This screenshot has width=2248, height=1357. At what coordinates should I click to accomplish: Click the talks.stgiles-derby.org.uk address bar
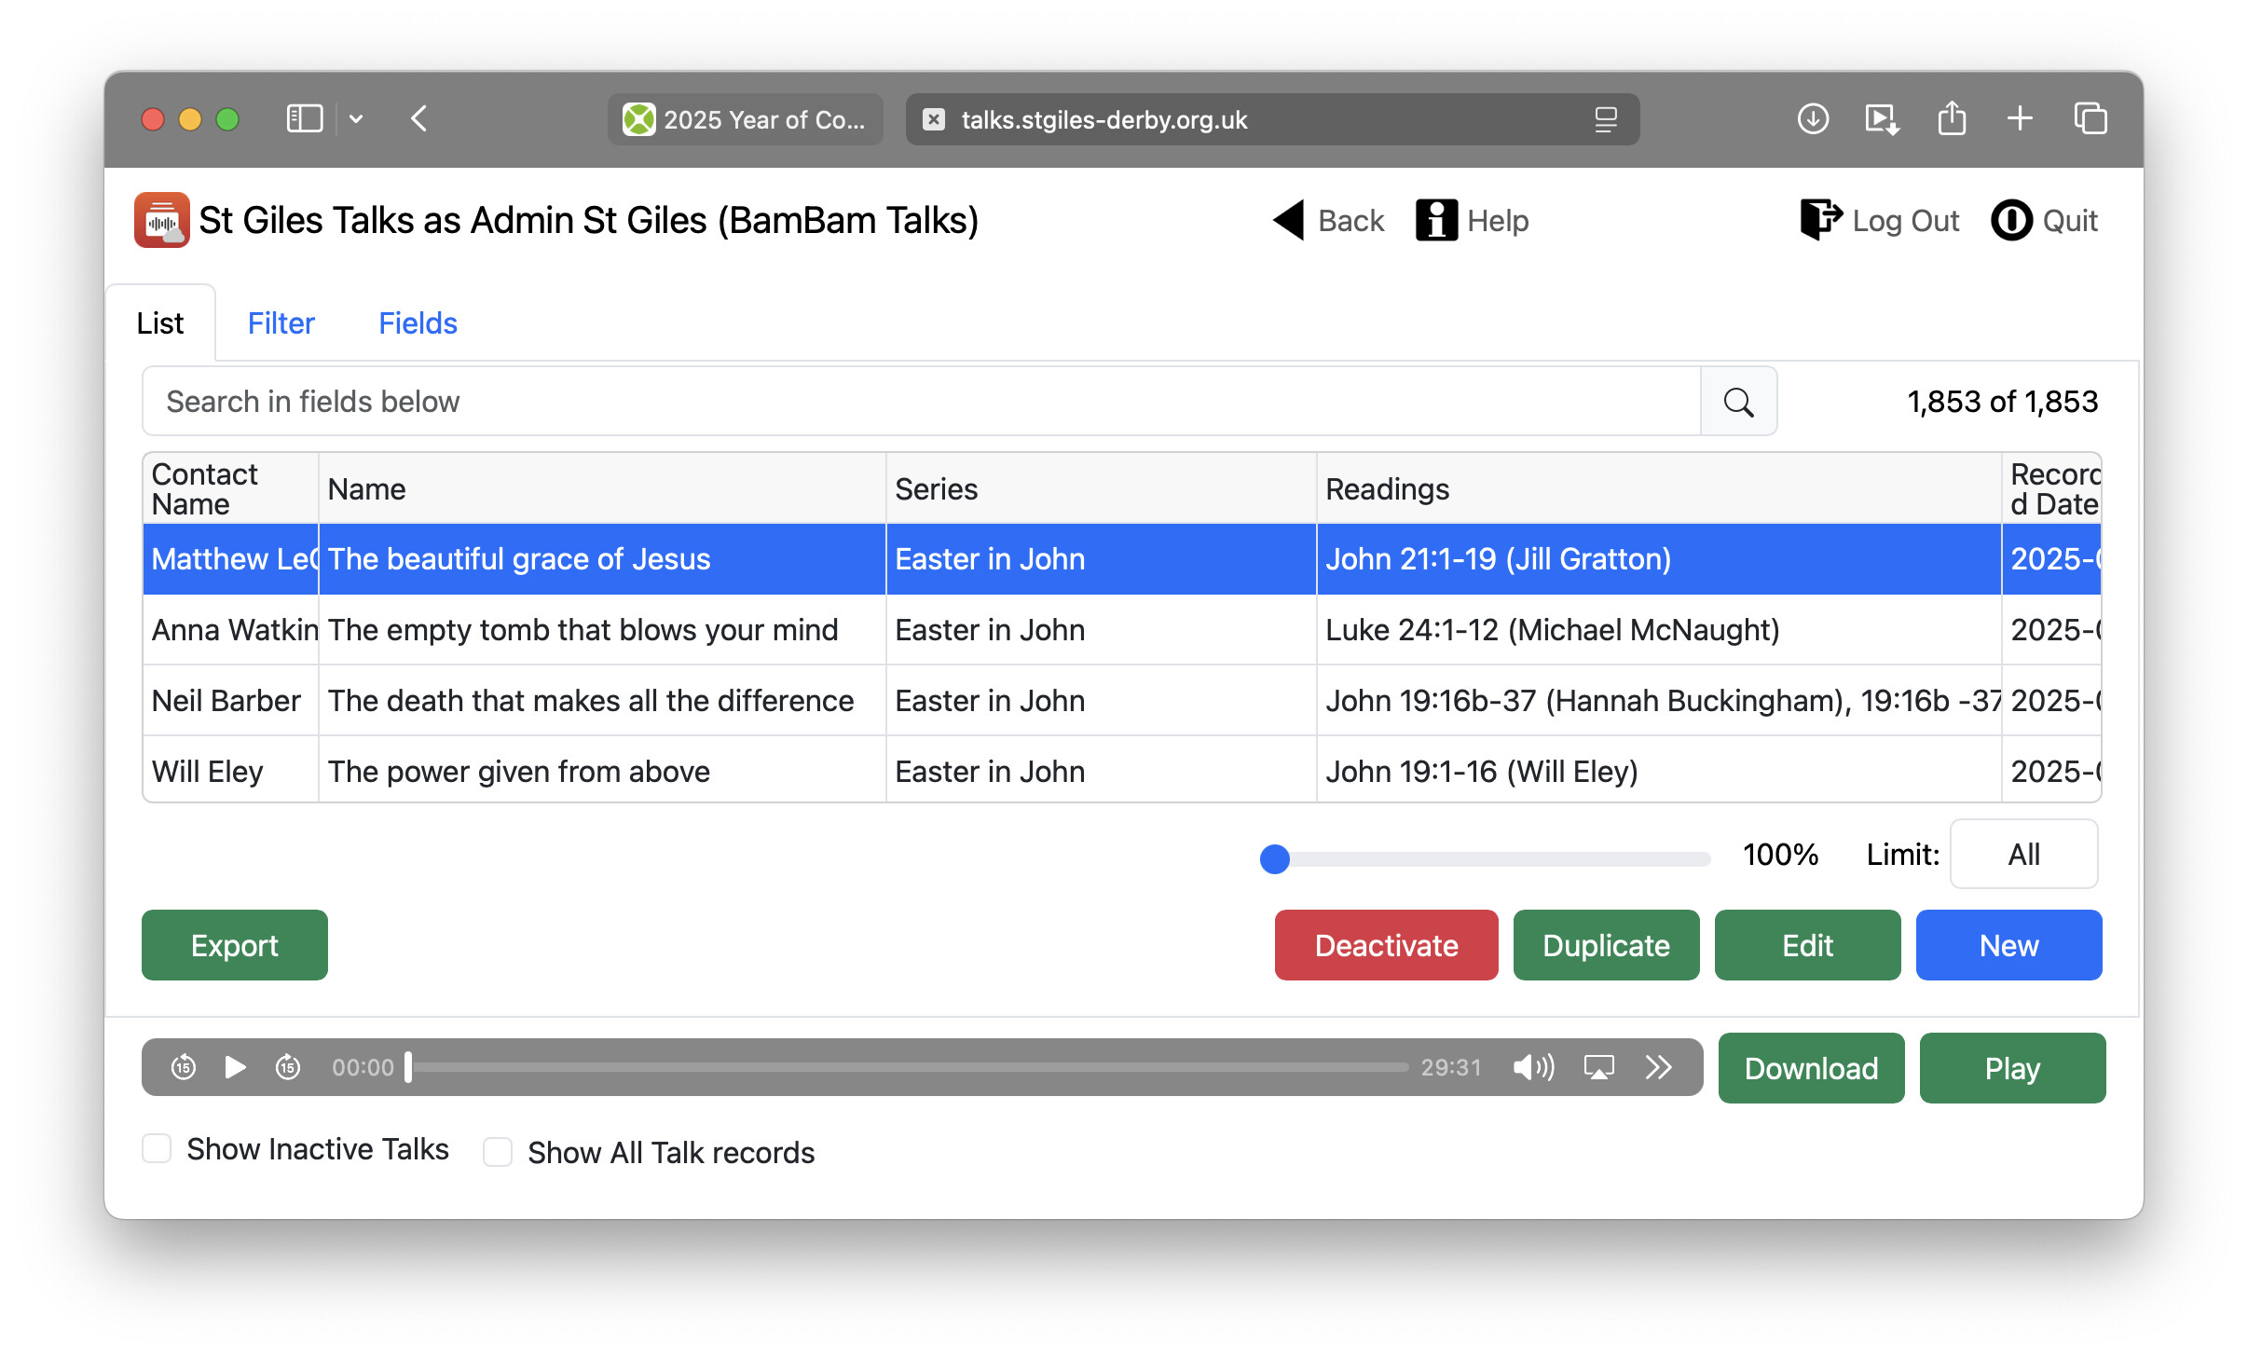click(x=1272, y=119)
